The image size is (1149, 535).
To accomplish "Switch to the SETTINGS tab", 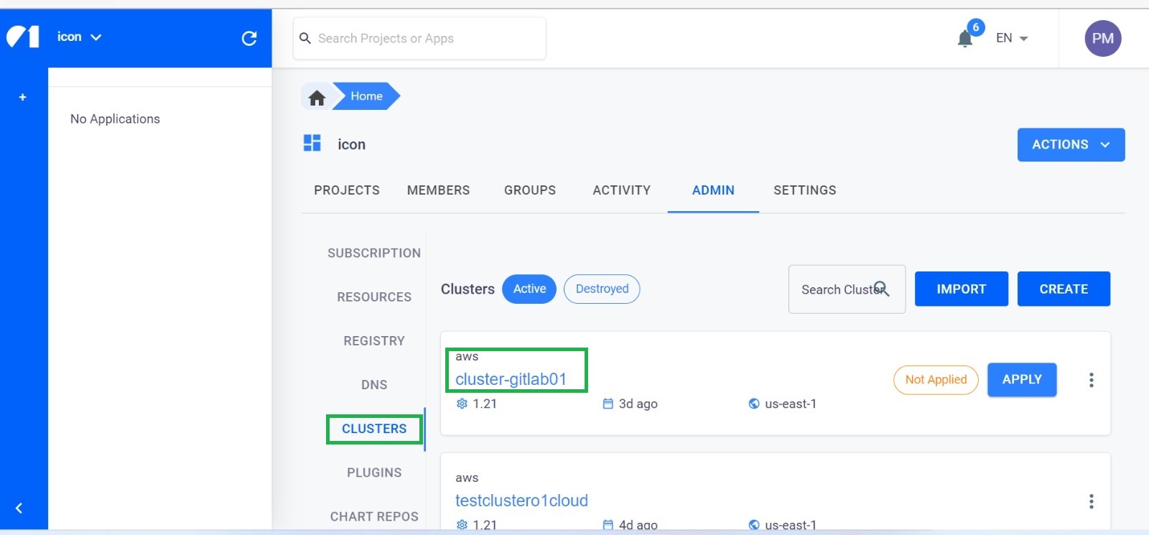I will click(x=804, y=190).
